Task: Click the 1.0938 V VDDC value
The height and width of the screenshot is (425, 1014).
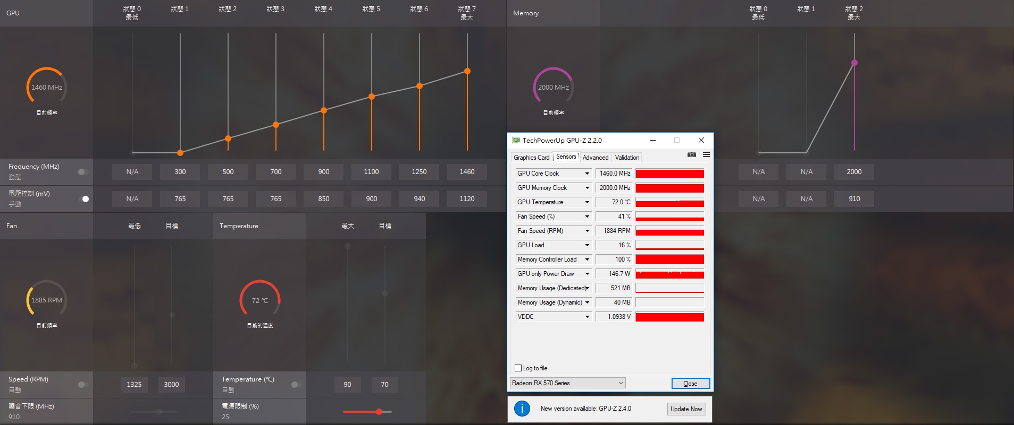Action: (x=614, y=317)
